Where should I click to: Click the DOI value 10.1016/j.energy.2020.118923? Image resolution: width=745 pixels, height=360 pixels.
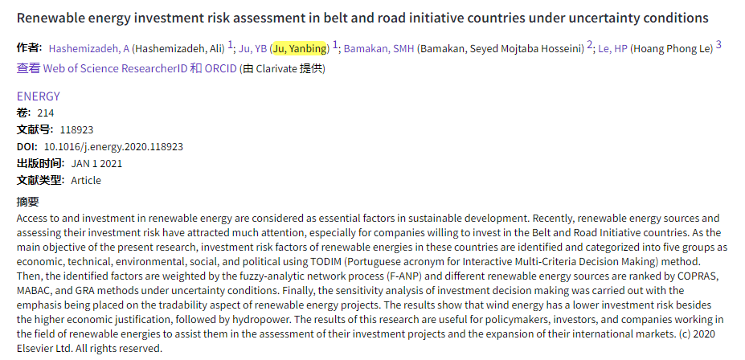pos(113,146)
